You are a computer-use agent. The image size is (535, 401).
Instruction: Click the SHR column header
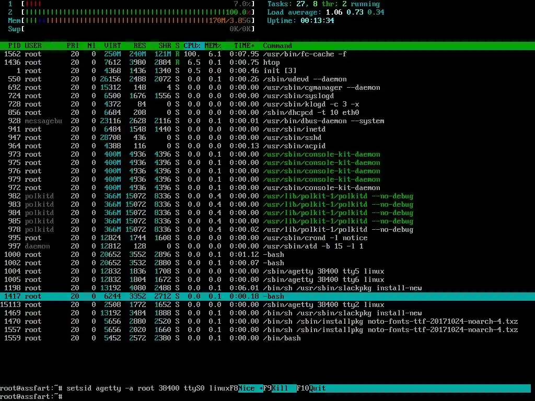[x=165, y=46]
